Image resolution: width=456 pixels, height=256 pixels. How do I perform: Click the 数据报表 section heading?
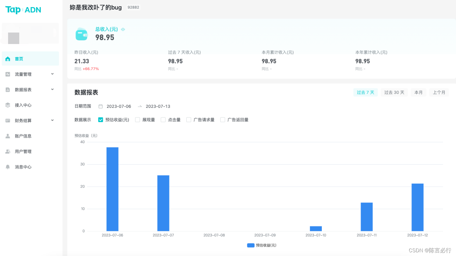(86, 92)
